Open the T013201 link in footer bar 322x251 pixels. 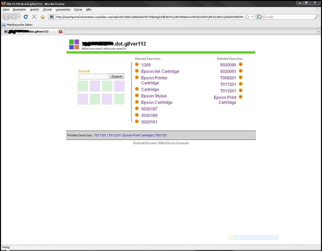(x=115, y=135)
